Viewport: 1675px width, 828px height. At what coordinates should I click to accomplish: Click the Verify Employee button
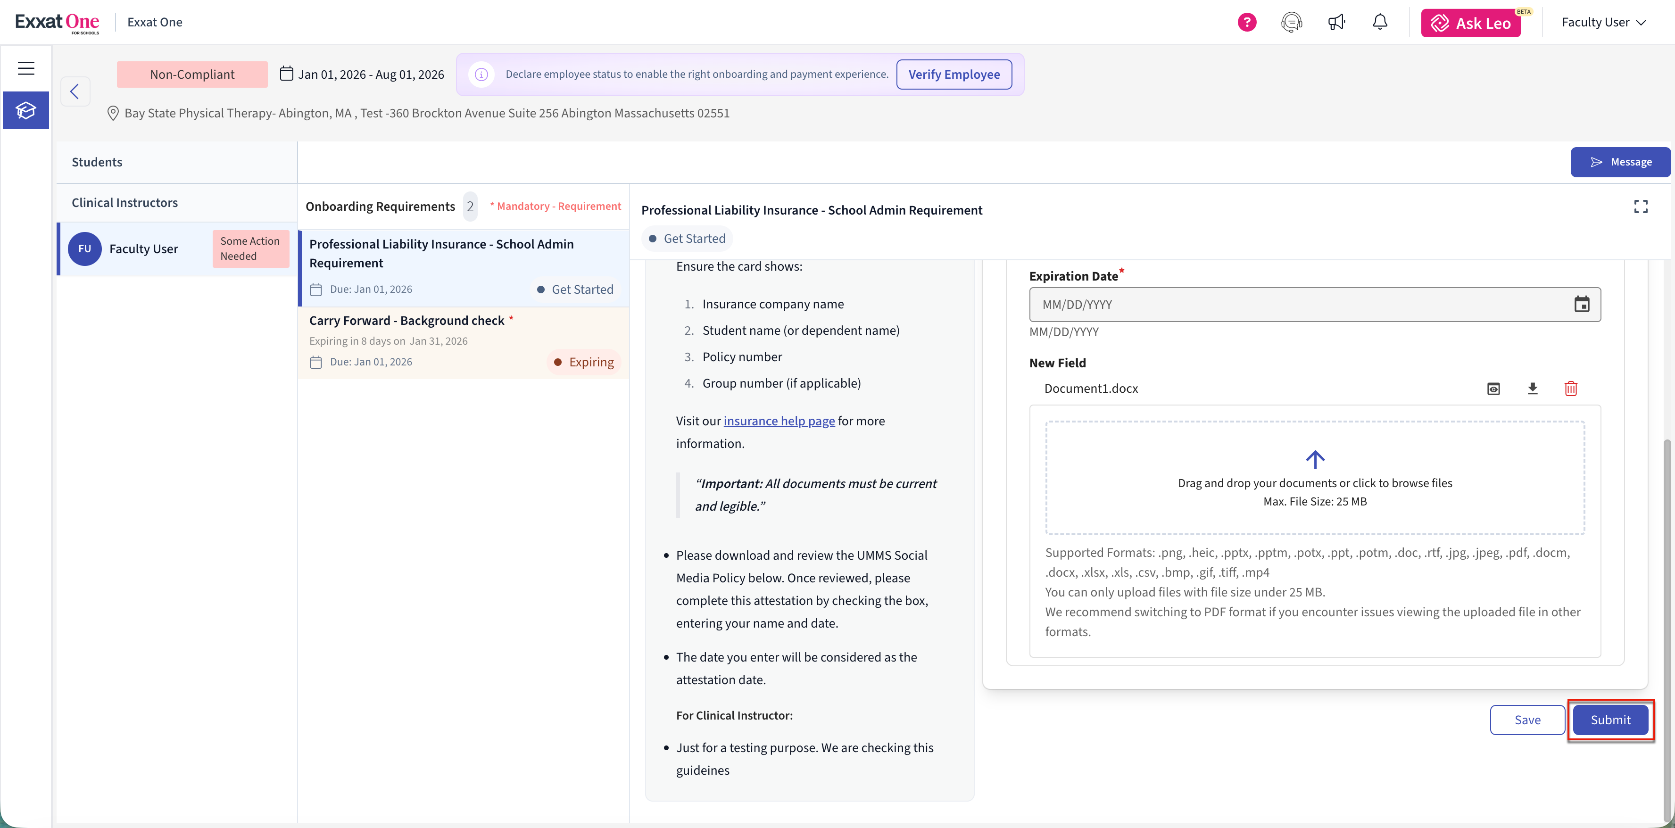(x=954, y=74)
